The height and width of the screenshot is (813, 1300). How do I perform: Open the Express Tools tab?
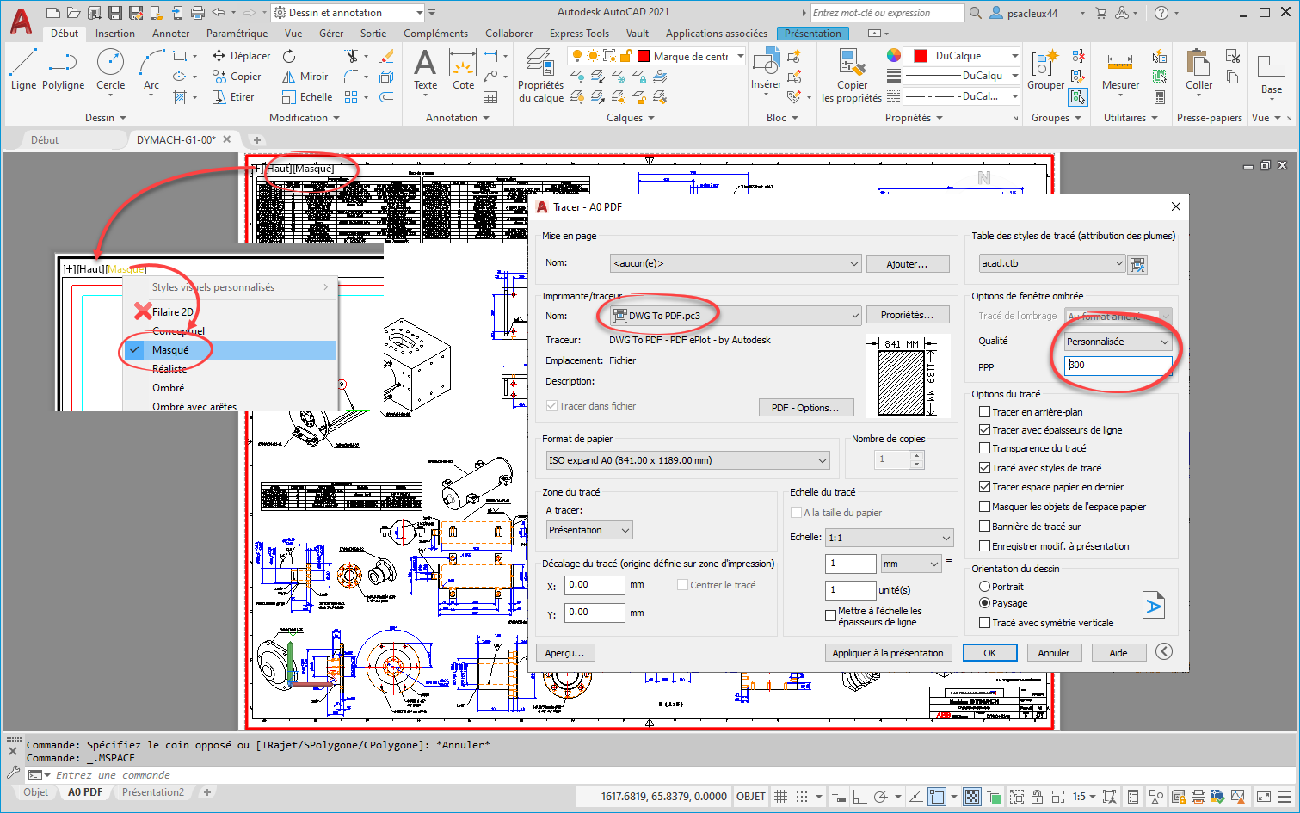tap(579, 34)
